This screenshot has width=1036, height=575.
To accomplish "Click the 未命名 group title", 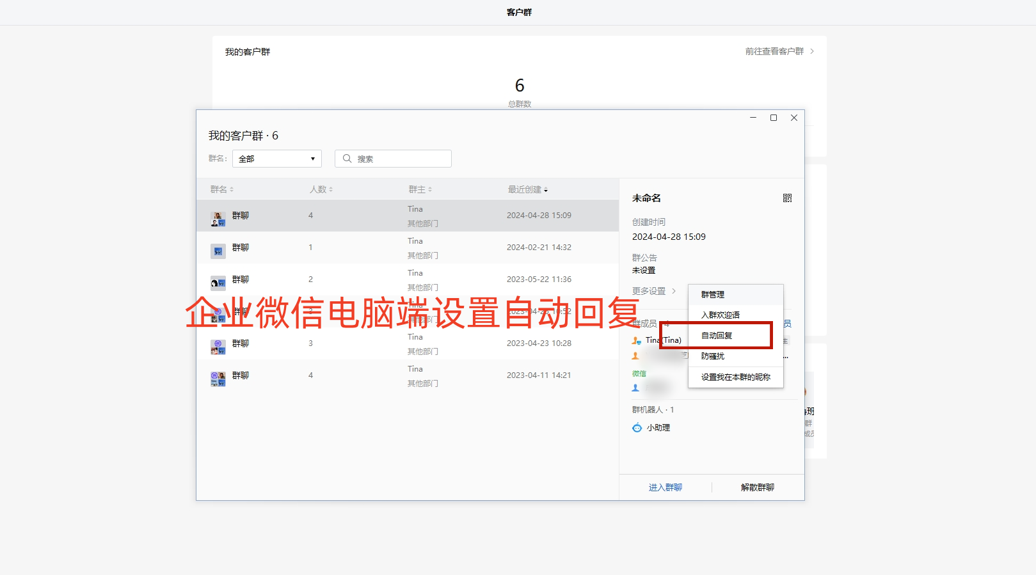I will (x=646, y=198).
